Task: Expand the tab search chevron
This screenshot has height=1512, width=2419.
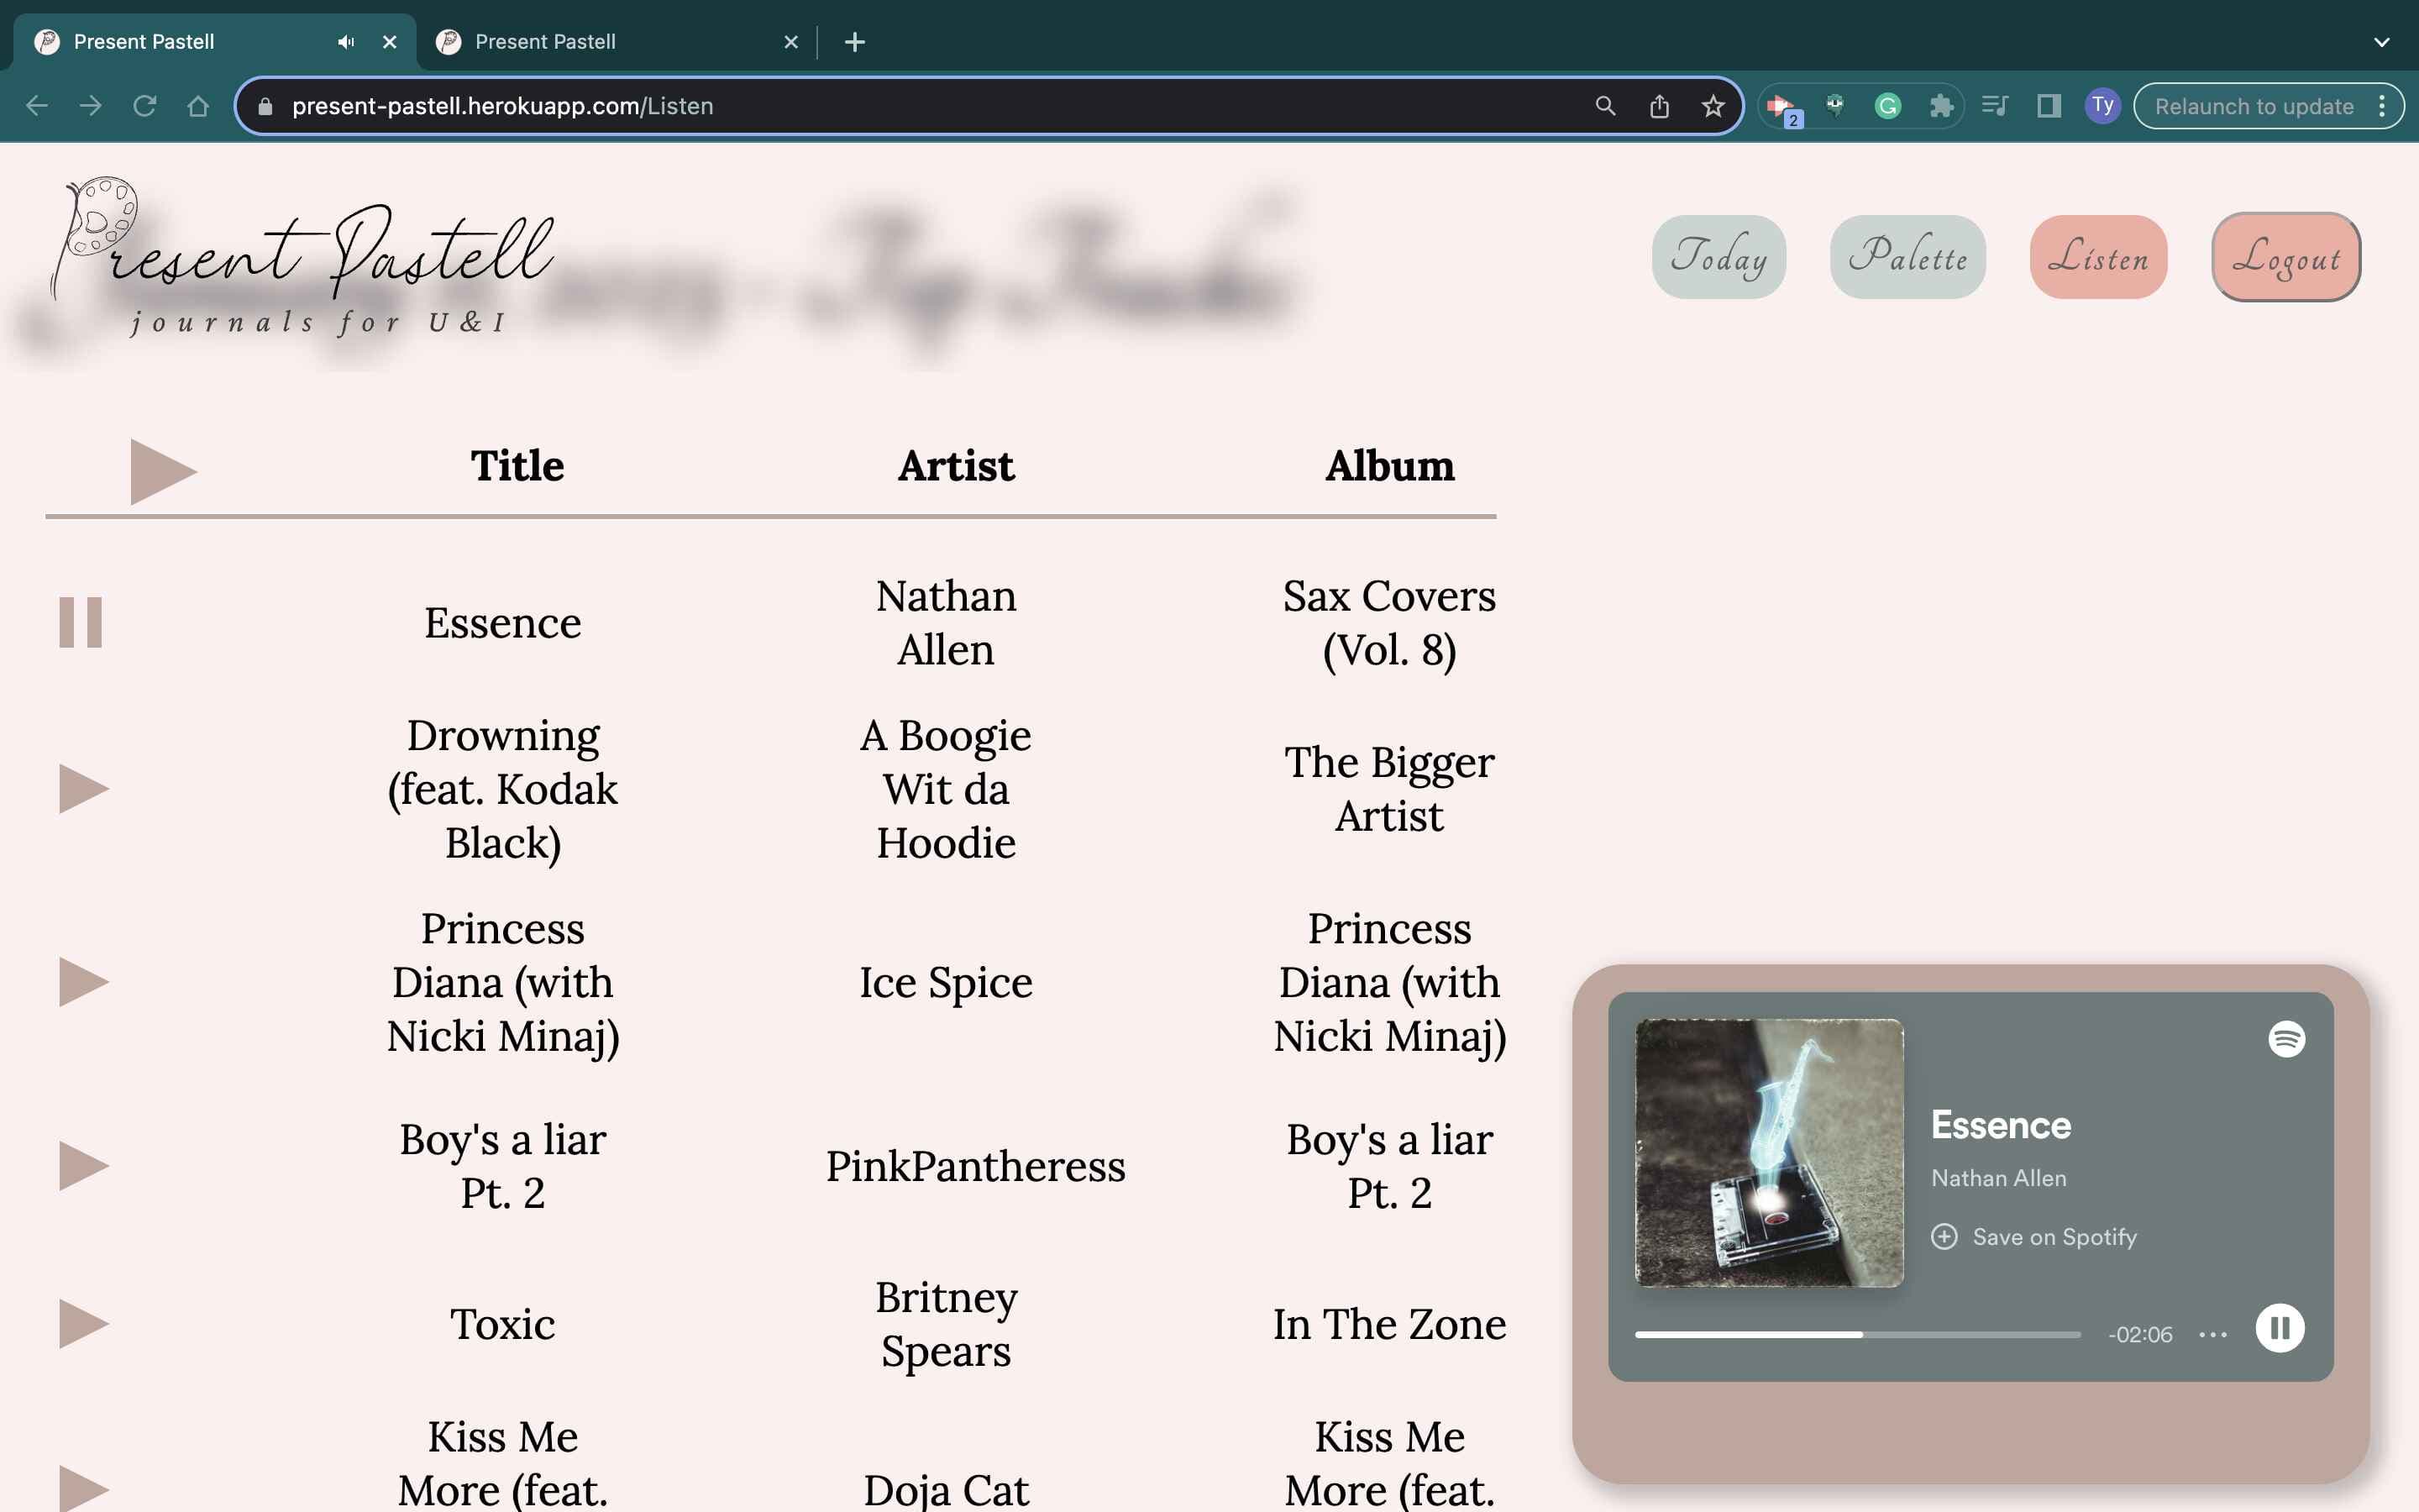Action: [2381, 42]
